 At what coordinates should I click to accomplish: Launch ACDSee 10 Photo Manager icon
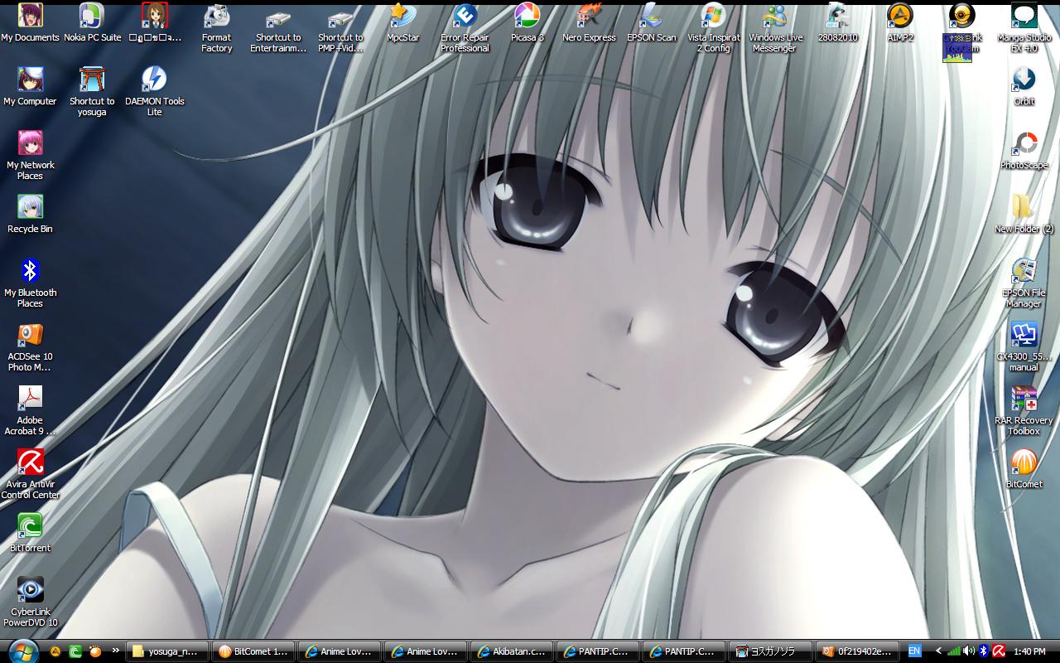point(30,347)
